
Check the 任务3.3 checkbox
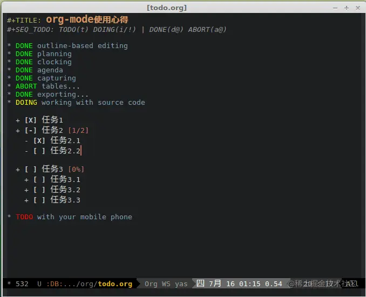(39, 200)
